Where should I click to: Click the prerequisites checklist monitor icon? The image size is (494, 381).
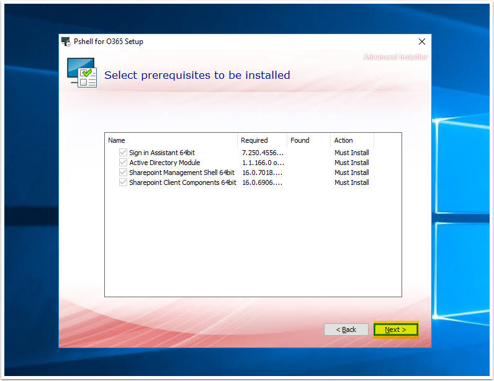tap(82, 73)
